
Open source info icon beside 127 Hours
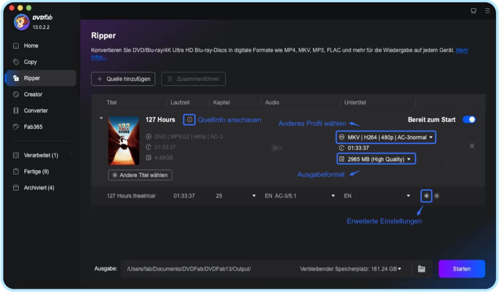[x=190, y=119]
